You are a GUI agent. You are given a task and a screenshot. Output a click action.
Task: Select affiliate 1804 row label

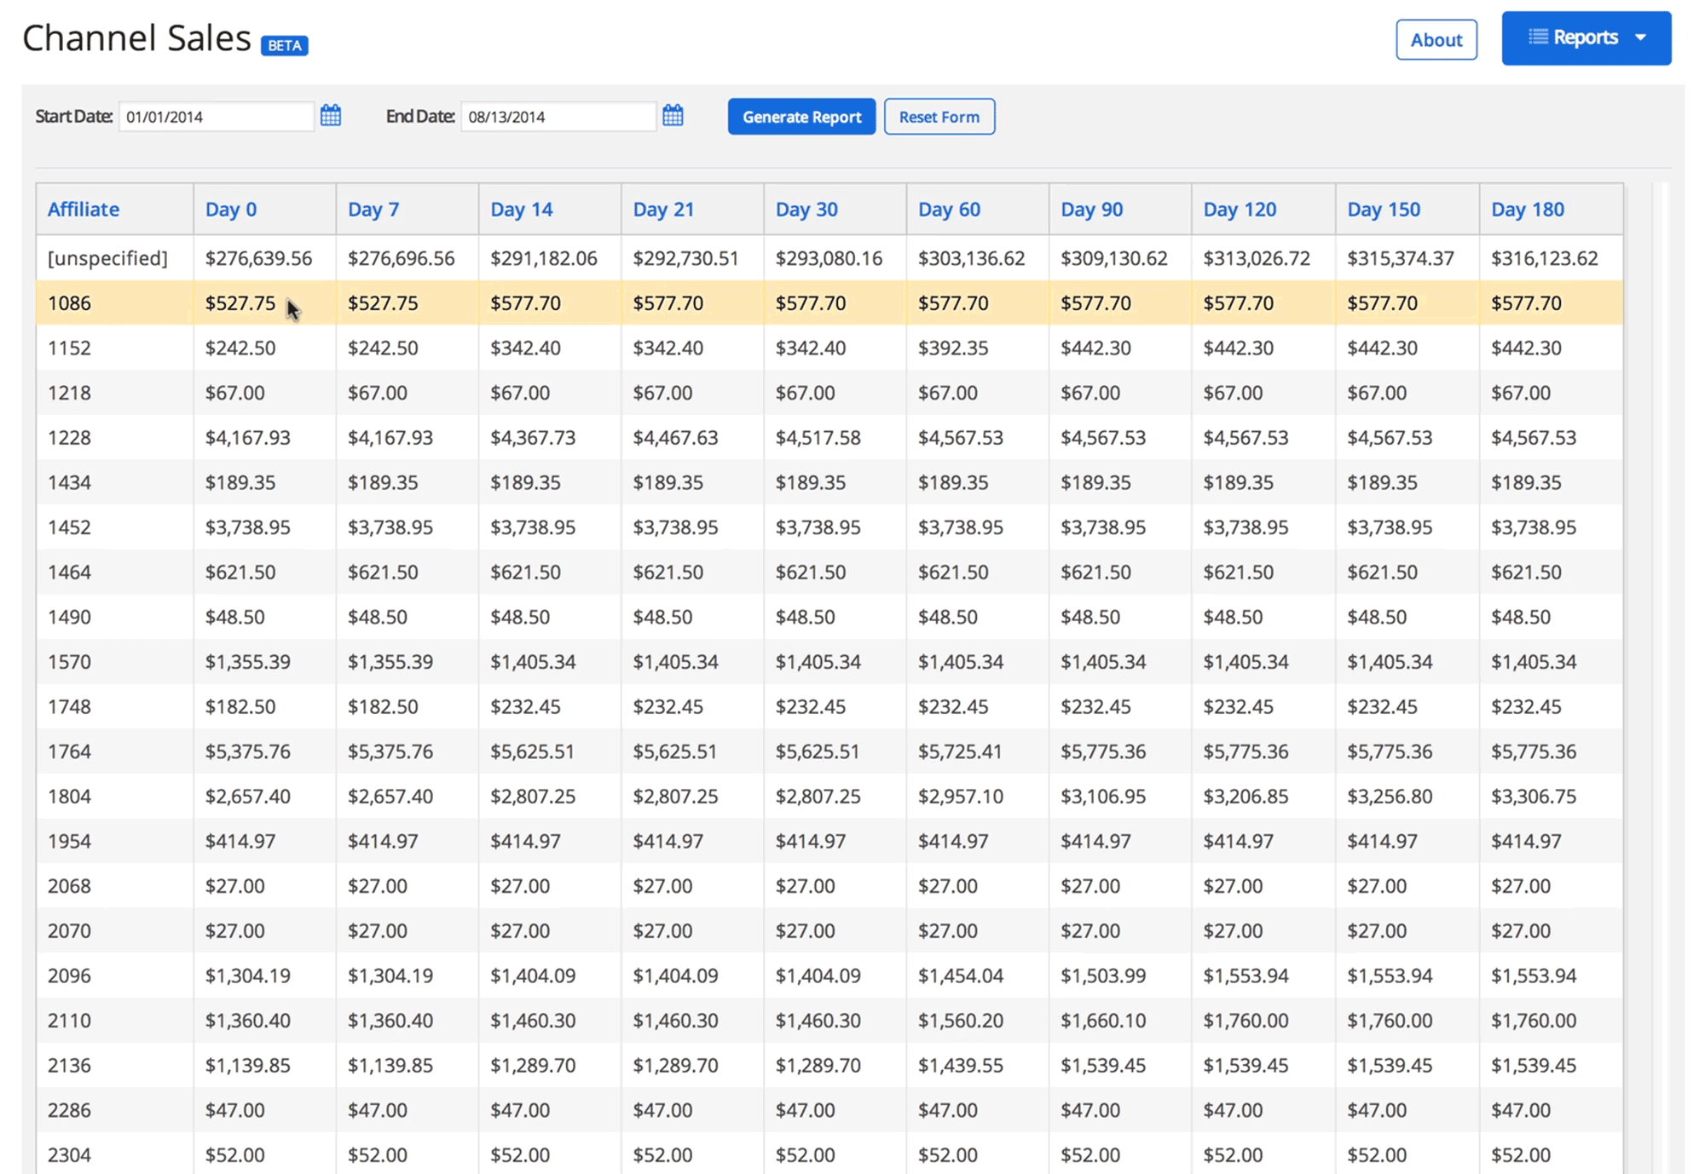click(69, 797)
